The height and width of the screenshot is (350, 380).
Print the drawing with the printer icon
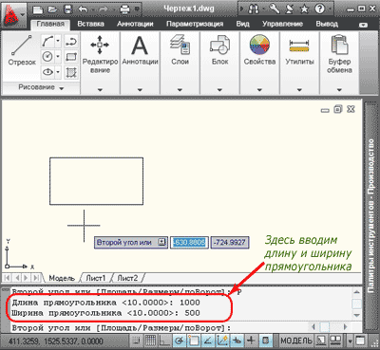coord(124,9)
